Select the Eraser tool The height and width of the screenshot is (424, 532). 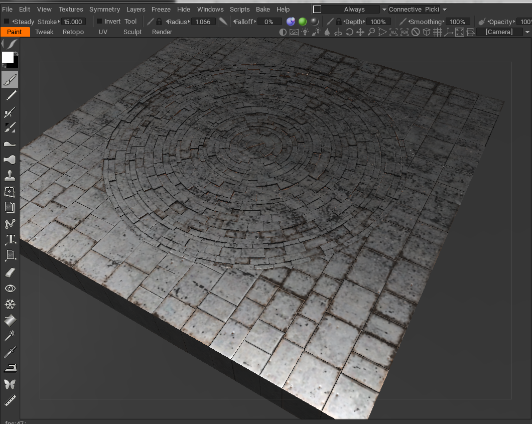click(10, 272)
